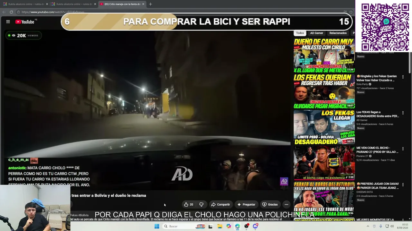Screen dimensions: 412x231
Task: Open the network tray icon
Action: [x=387, y=226]
